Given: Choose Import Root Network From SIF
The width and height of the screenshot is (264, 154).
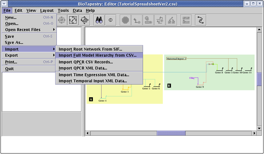Looking at the screenshot, I should pyautogui.click(x=90, y=49).
